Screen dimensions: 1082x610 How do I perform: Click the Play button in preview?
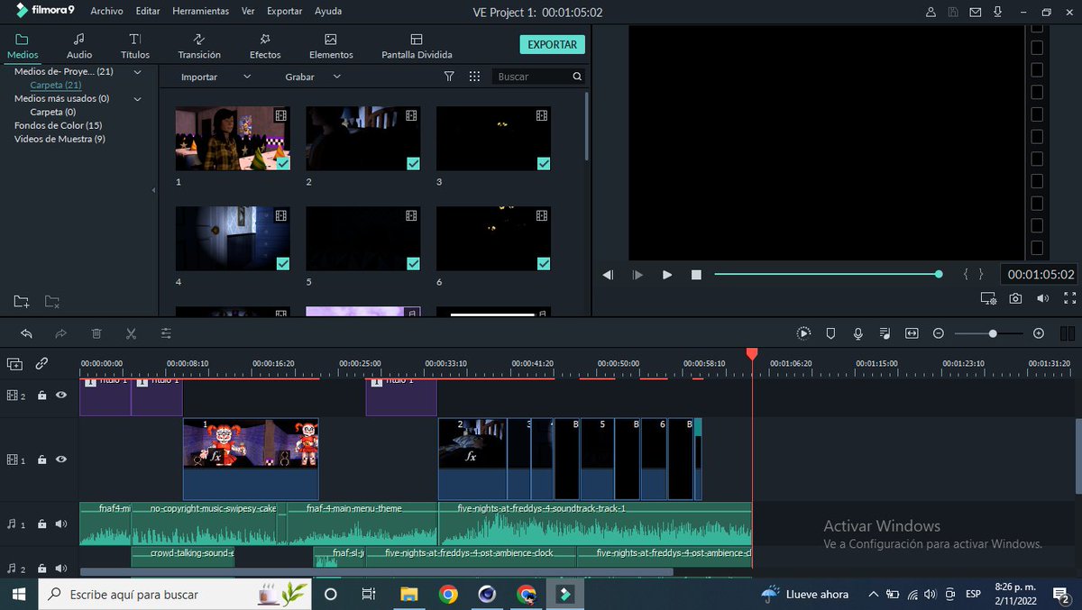point(667,275)
